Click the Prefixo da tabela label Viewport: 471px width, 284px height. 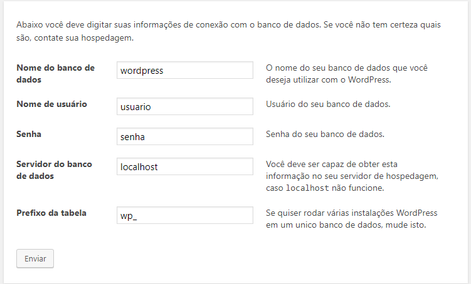pyautogui.click(x=51, y=213)
